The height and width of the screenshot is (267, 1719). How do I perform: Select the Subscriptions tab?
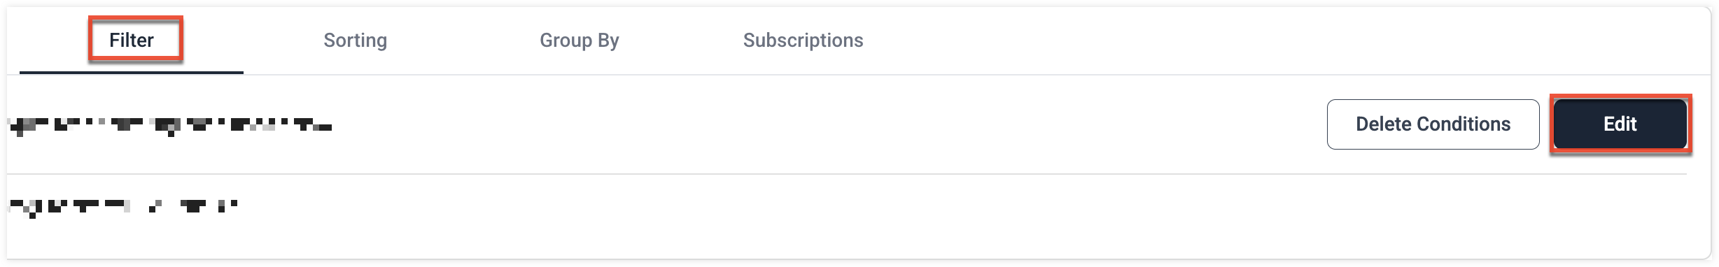803,41
